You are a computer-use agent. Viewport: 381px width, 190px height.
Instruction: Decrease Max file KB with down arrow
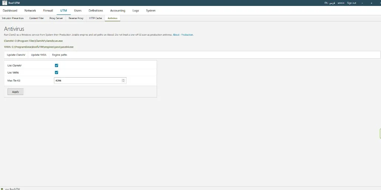click(x=123, y=82)
